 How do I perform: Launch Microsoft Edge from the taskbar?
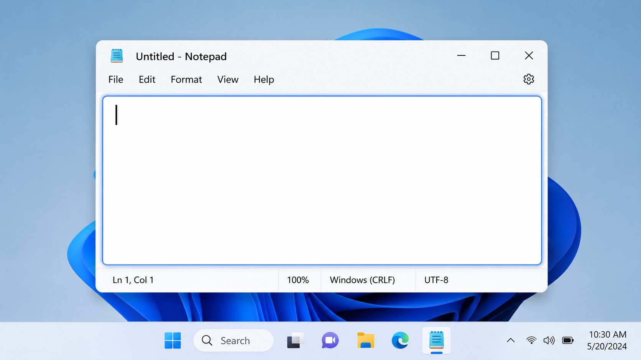400,340
